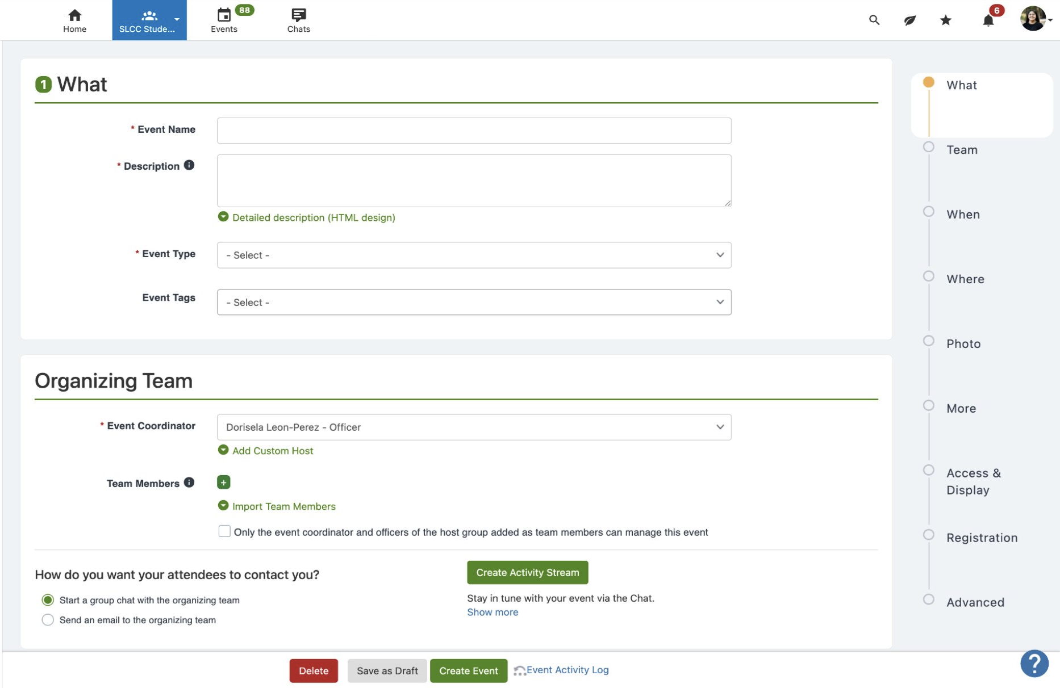Open the Chats tab

pyautogui.click(x=298, y=20)
